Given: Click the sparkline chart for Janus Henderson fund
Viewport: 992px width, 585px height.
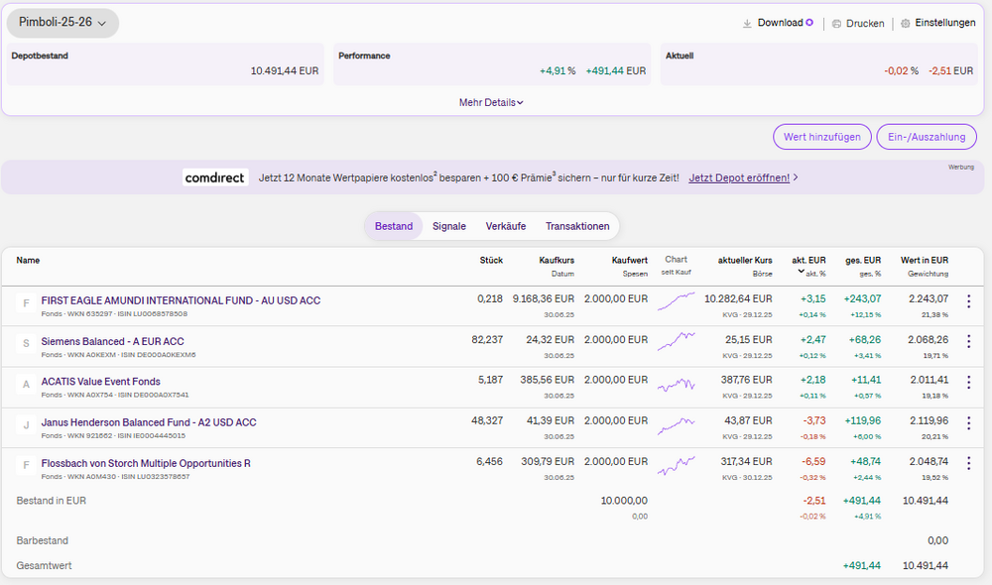Looking at the screenshot, I should pyautogui.click(x=677, y=423).
